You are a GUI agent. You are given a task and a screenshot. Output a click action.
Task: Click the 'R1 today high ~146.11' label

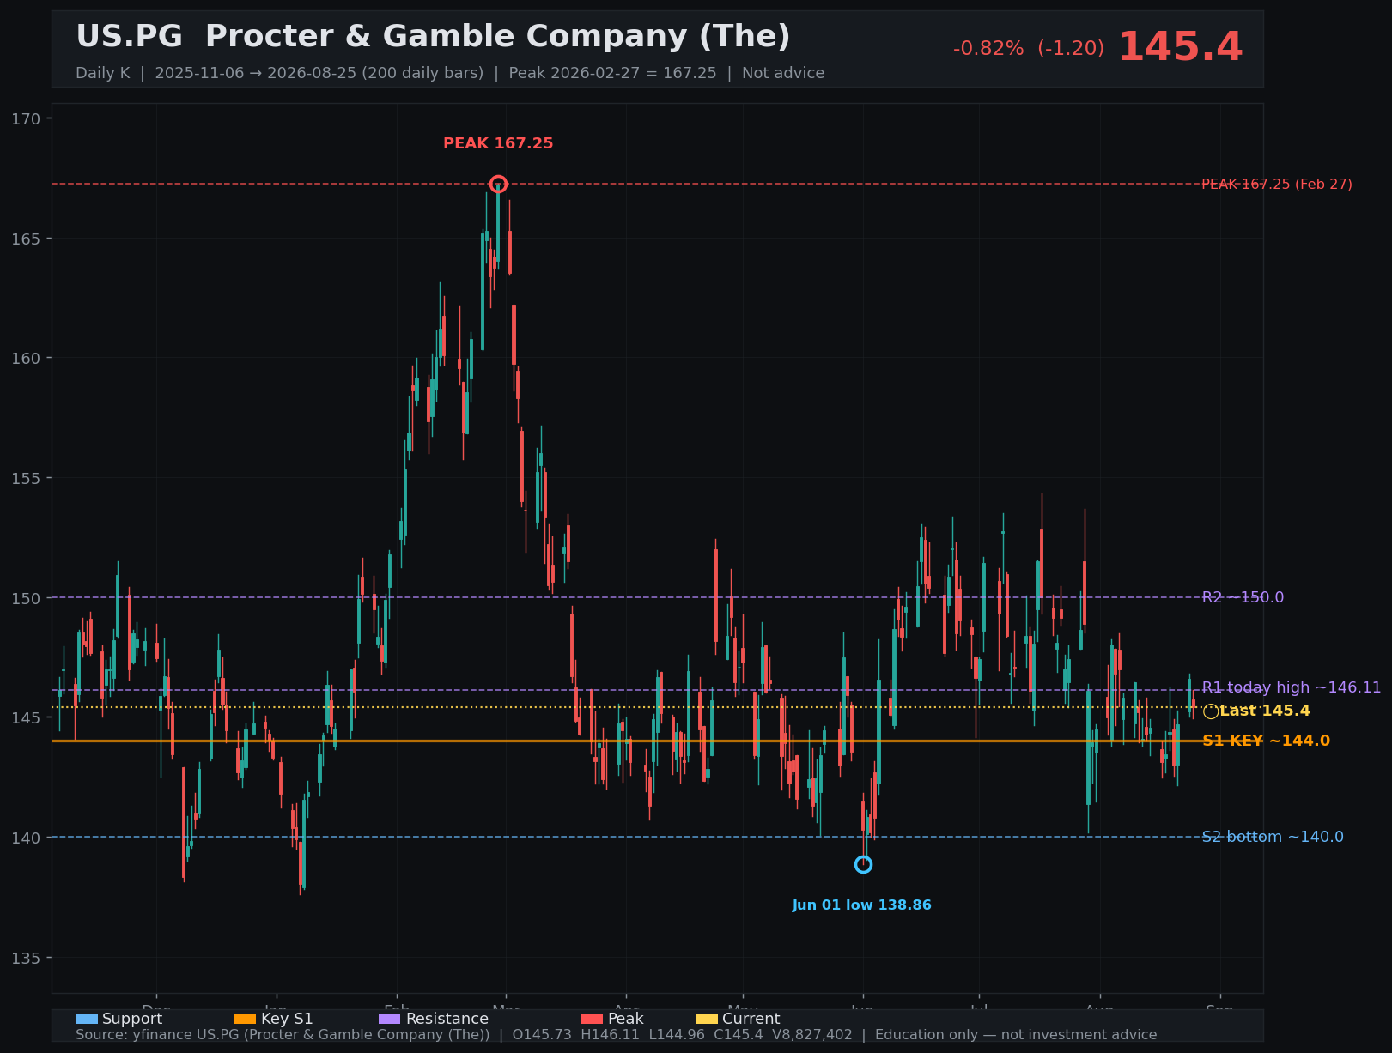pos(1292,687)
